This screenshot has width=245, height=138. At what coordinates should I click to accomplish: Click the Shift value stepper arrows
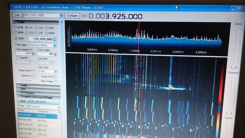click(55, 39)
